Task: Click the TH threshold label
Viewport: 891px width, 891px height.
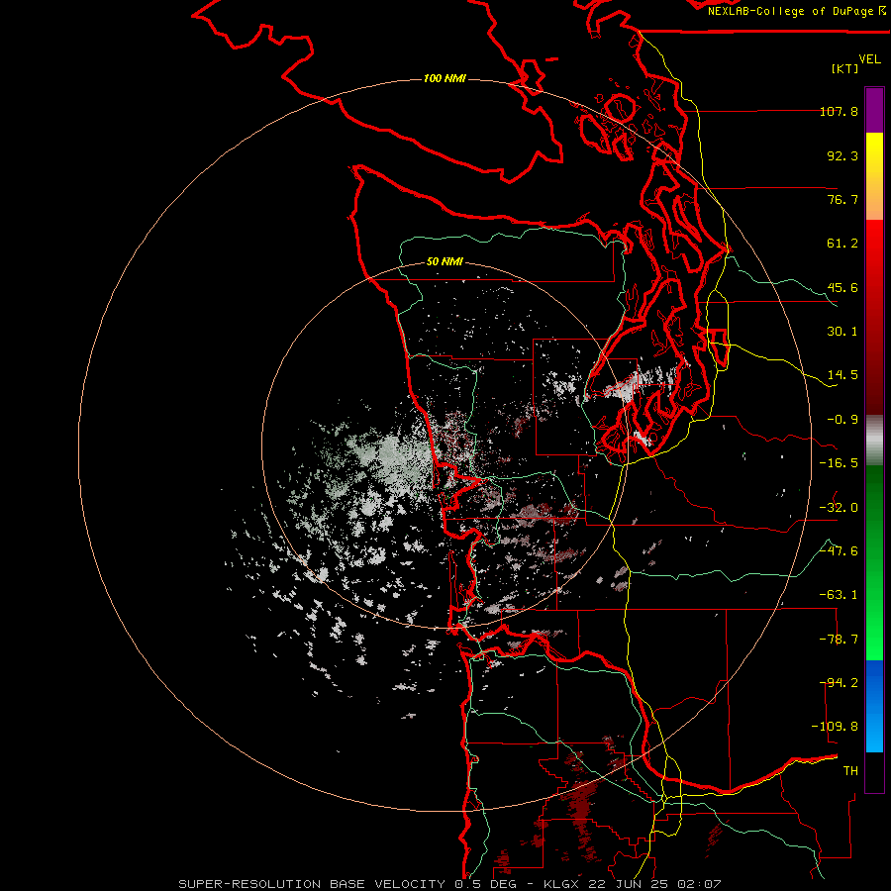Action: pyautogui.click(x=850, y=771)
